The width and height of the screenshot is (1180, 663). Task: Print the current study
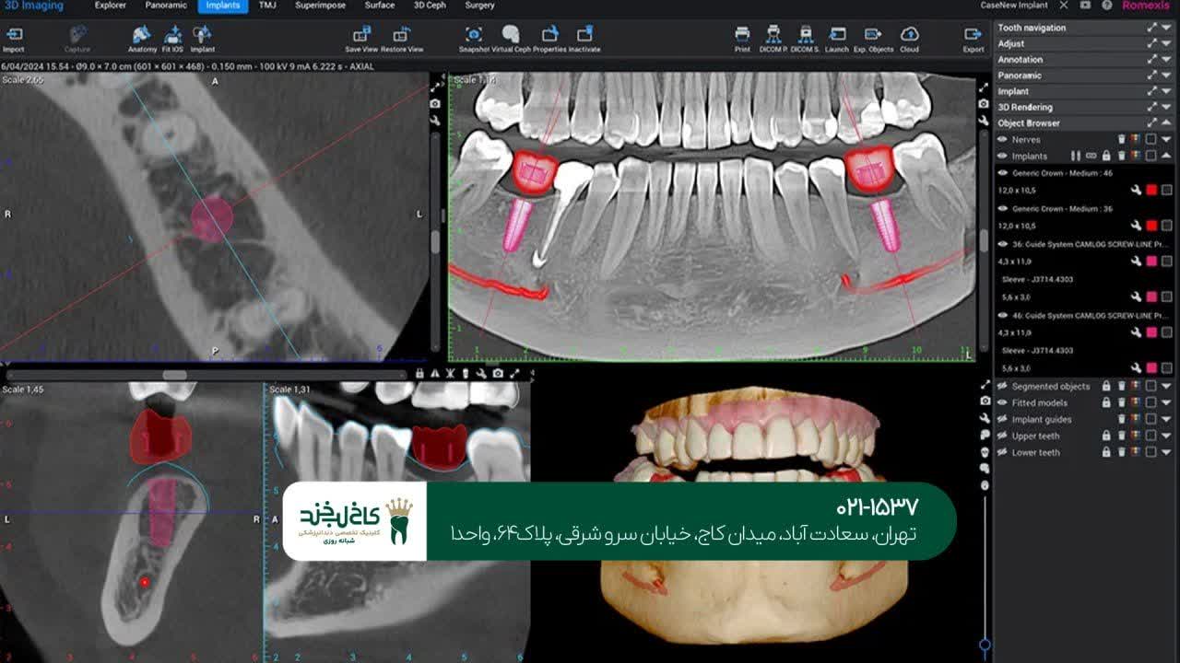[x=742, y=35]
